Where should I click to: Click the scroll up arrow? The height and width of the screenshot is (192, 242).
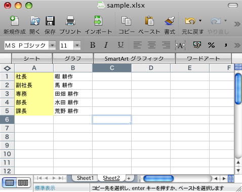coord(238,163)
